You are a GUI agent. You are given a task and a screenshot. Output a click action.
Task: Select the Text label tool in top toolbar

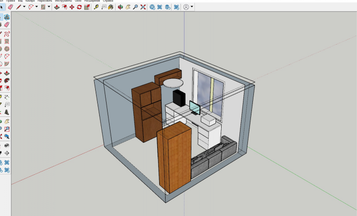click(x=104, y=7)
